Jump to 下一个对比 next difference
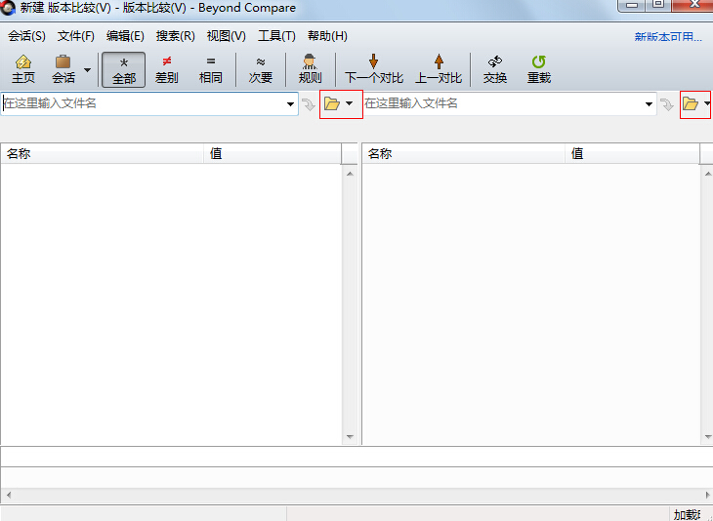 (x=374, y=69)
